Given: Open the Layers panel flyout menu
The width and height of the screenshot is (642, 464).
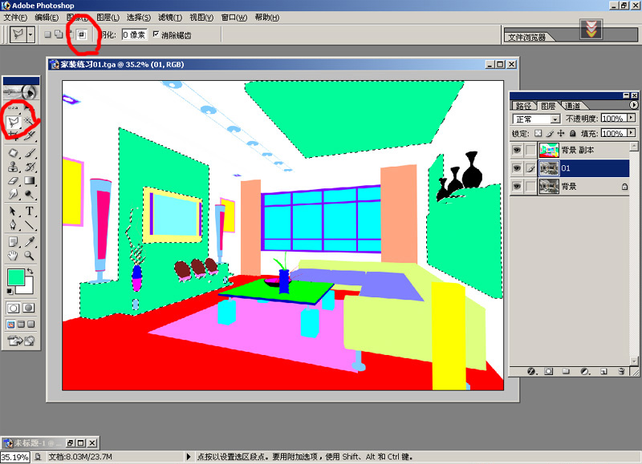Looking at the screenshot, I should pyautogui.click(x=634, y=105).
